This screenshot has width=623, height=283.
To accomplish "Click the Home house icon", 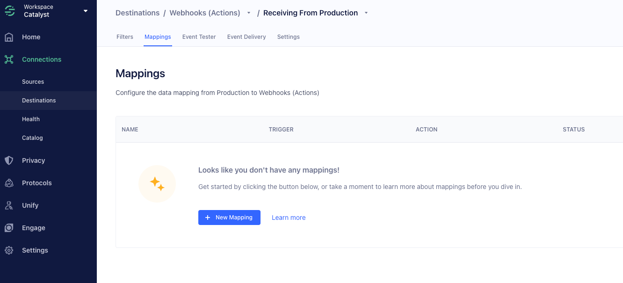I will click(x=9, y=37).
